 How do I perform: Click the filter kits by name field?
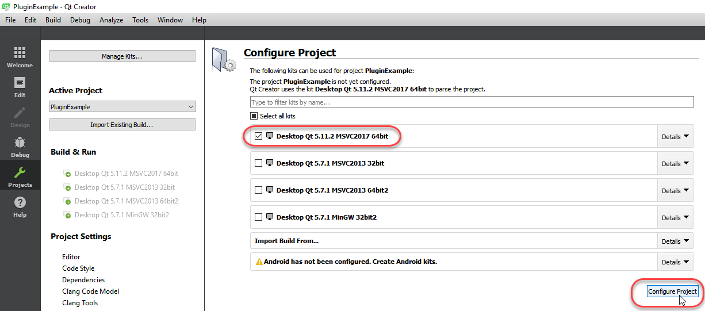click(472, 102)
